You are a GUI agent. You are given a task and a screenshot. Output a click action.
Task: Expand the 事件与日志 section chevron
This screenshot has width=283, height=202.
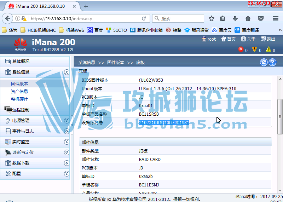point(67,131)
